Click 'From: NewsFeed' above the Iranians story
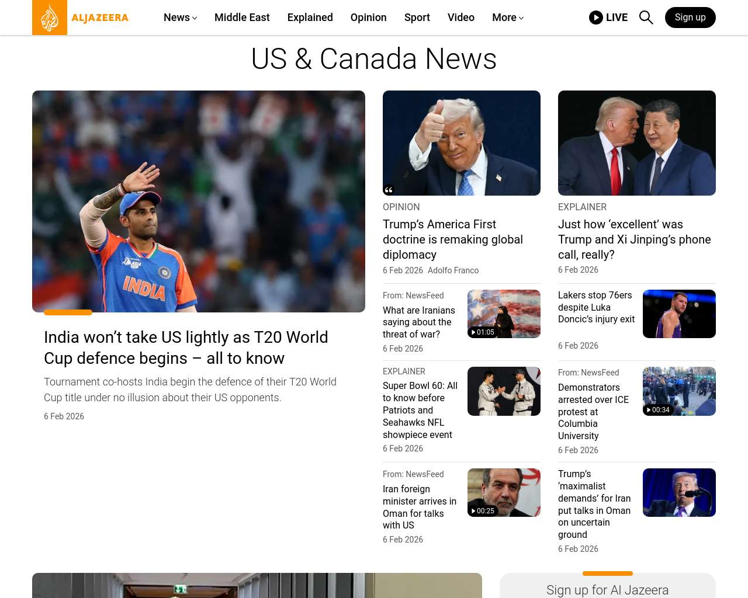Screen dimensions: 748x598 pos(413,295)
